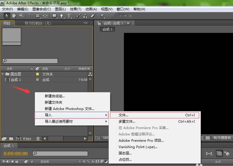Choose 固态层... in import submenu
The image size is (233, 166).
(x=154, y=153)
